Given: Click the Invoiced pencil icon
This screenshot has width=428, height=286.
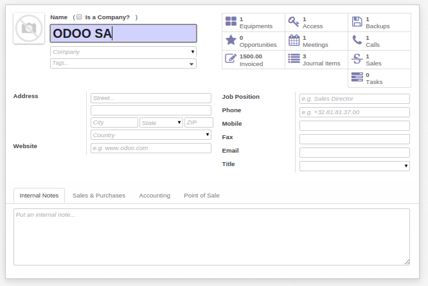Looking at the screenshot, I should (231, 59).
